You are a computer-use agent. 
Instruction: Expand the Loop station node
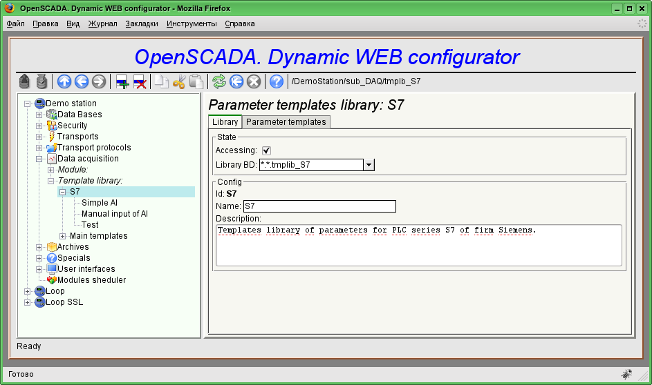pyautogui.click(x=28, y=291)
